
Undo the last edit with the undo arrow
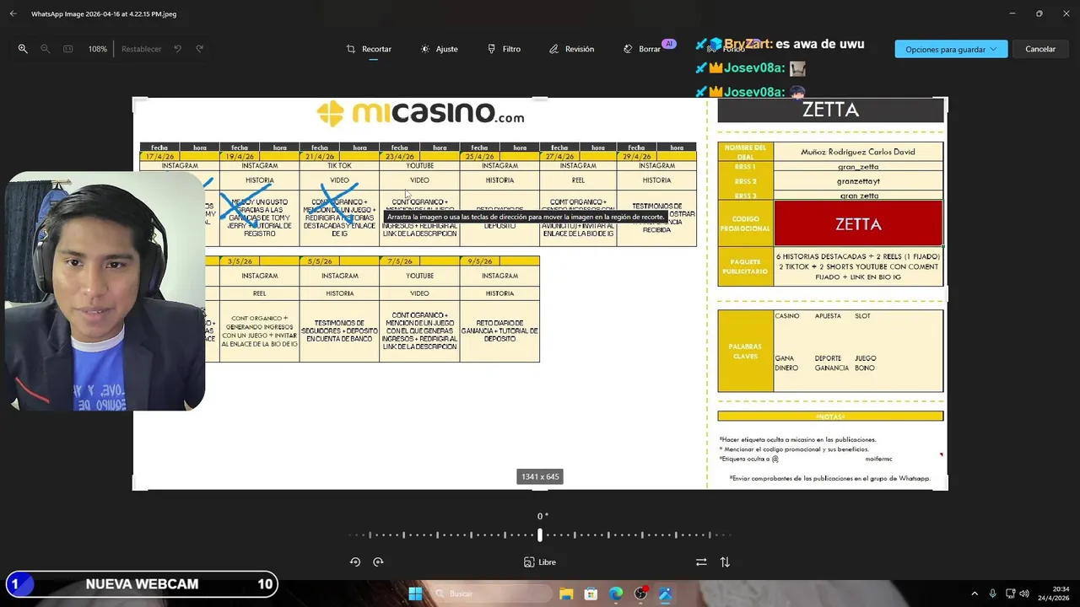(x=178, y=49)
